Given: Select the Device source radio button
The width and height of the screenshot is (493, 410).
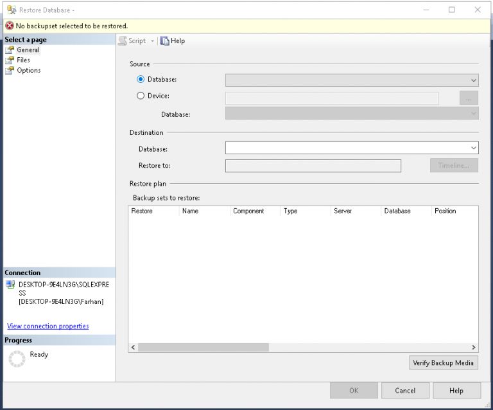Looking at the screenshot, I should (x=141, y=96).
